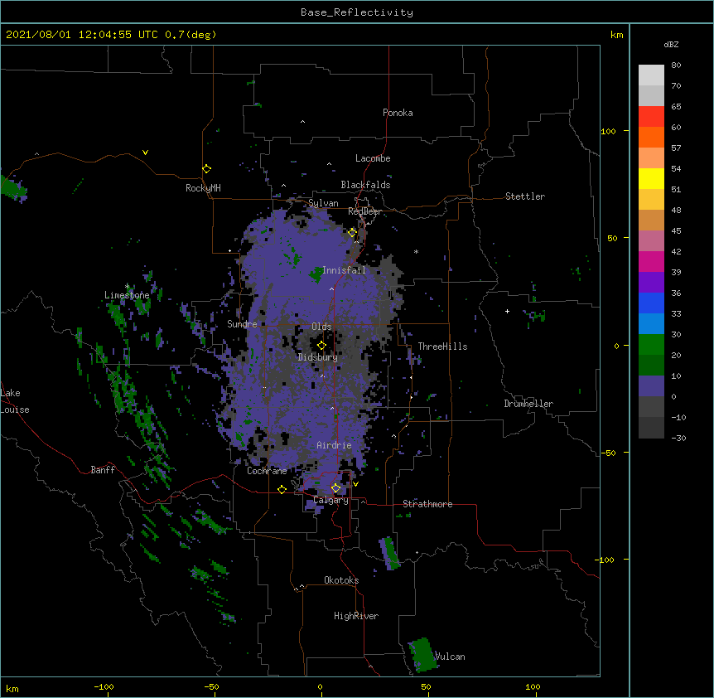The width and height of the screenshot is (714, 698).
Task: Click the HighRiver town label
Action: click(x=356, y=616)
